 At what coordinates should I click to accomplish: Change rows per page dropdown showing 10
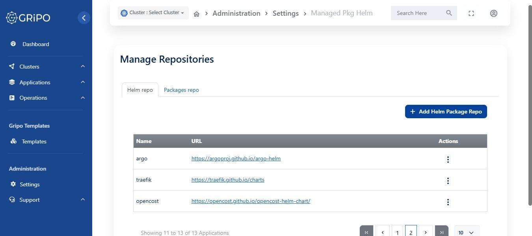(x=467, y=232)
